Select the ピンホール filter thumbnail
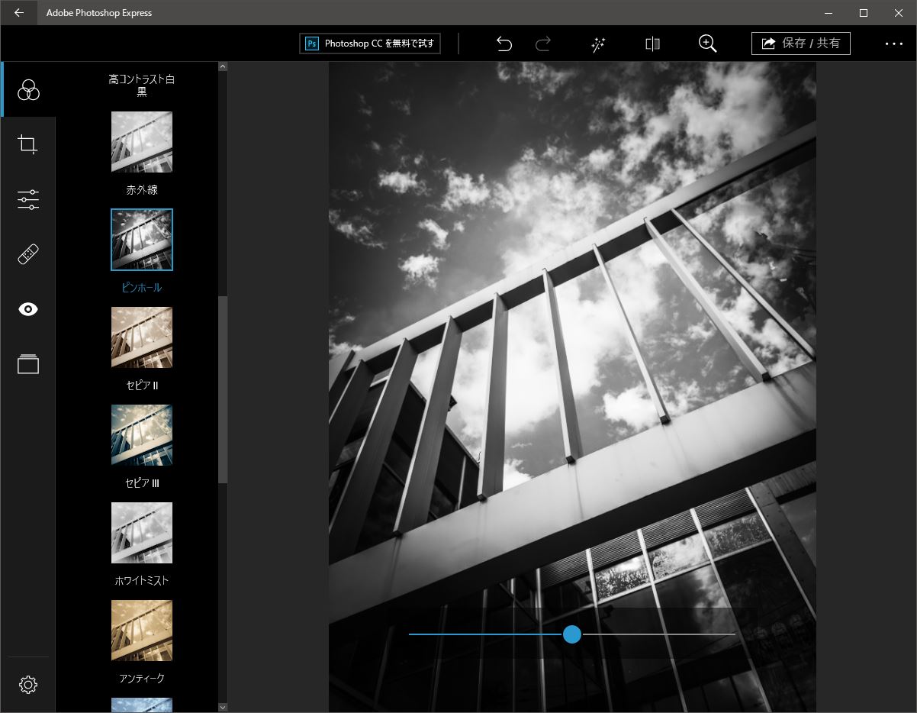917x713 pixels. (x=142, y=240)
